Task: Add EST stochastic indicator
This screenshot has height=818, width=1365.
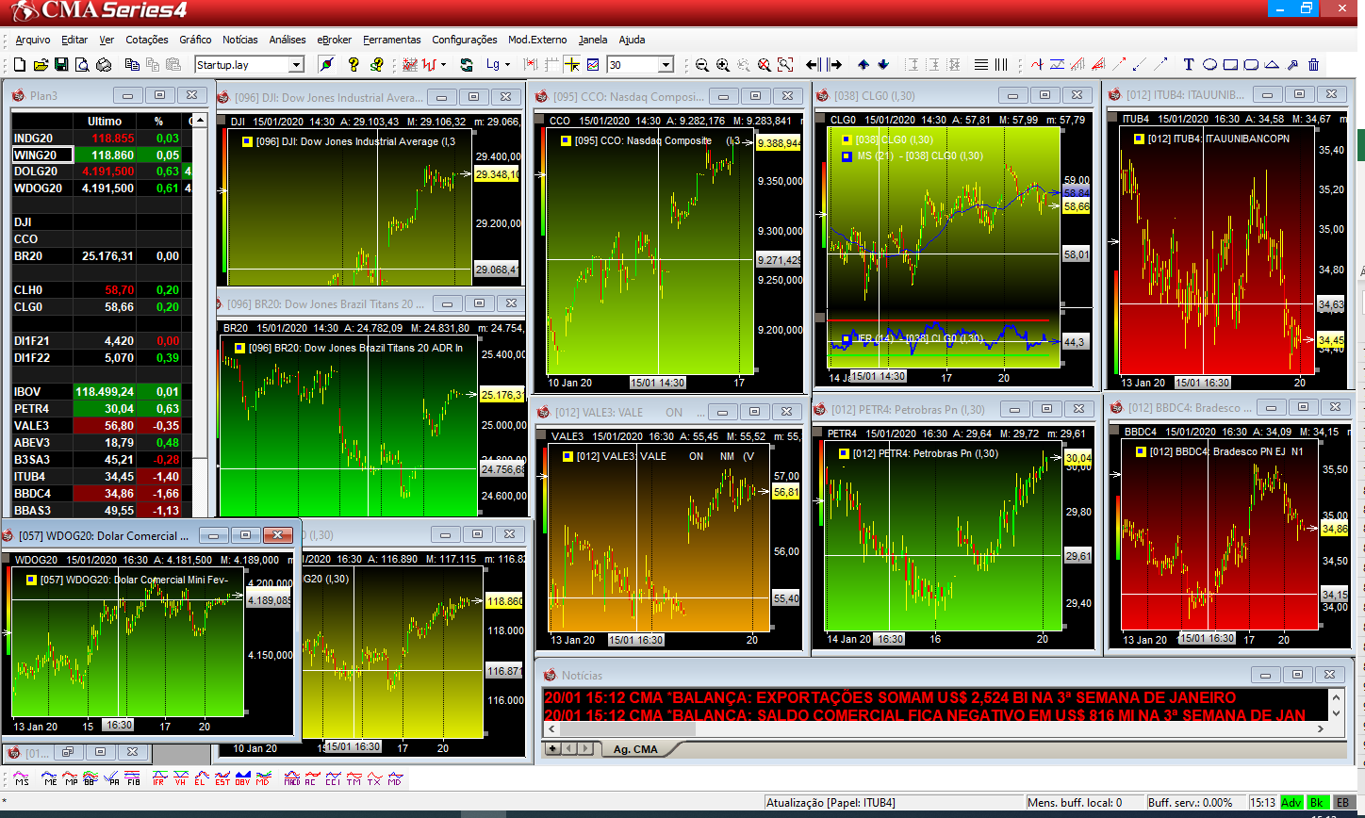Action: [222, 779]
